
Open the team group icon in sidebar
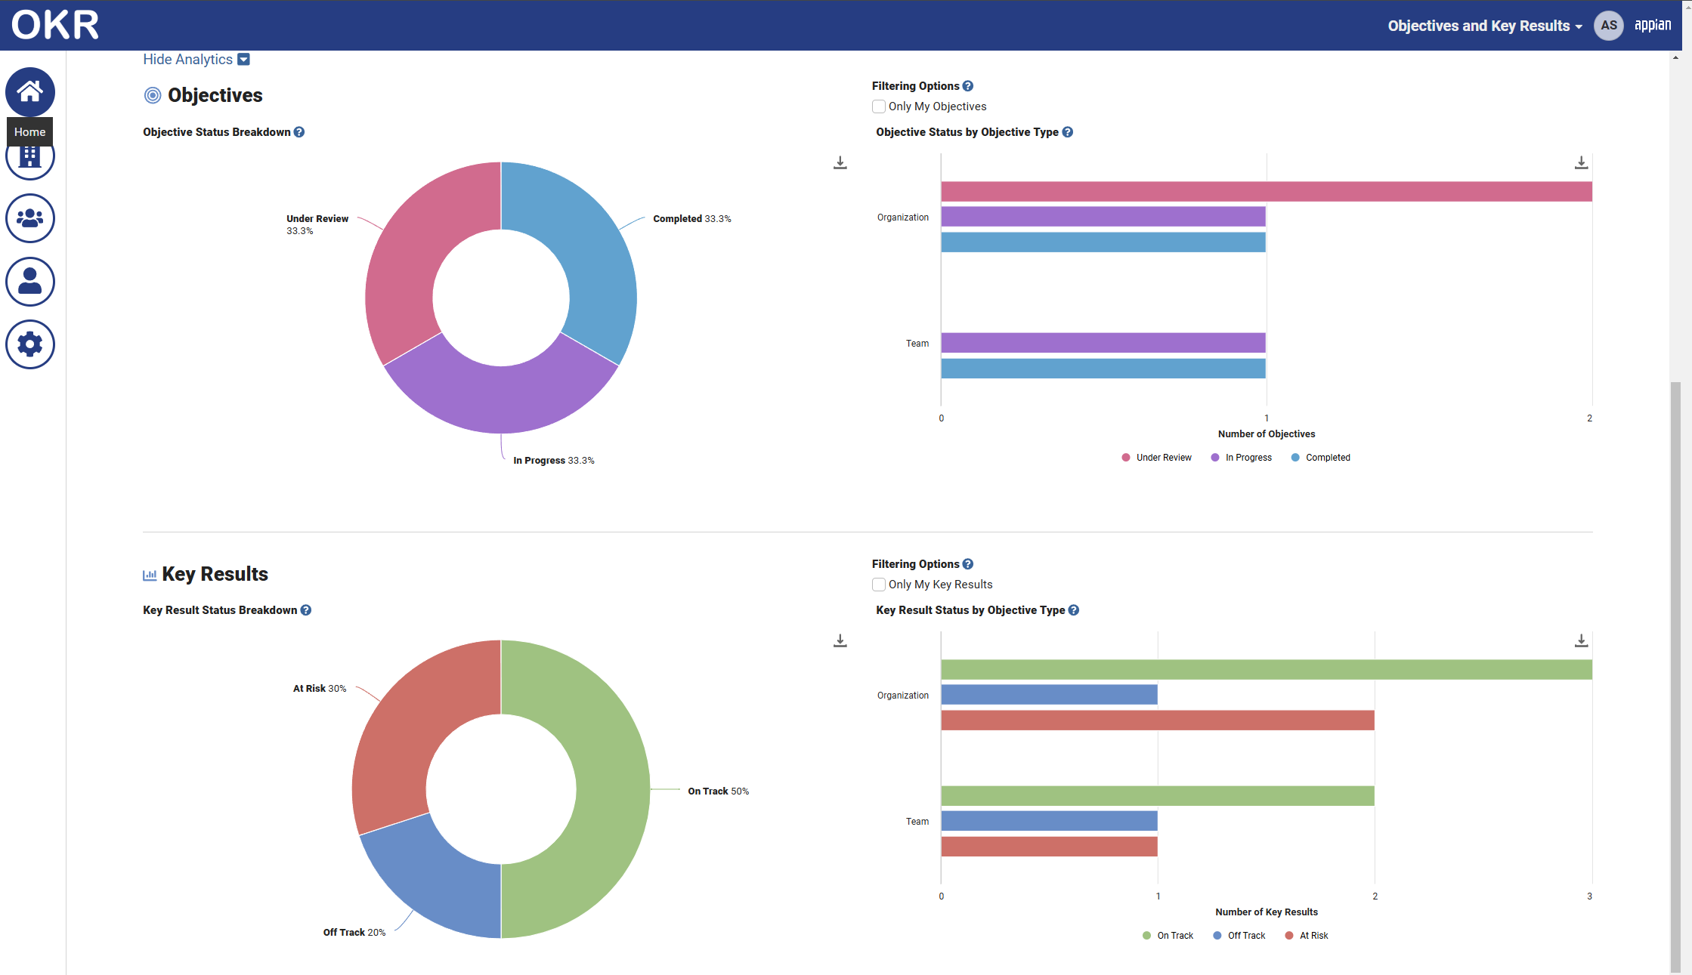tap(30, 218)
